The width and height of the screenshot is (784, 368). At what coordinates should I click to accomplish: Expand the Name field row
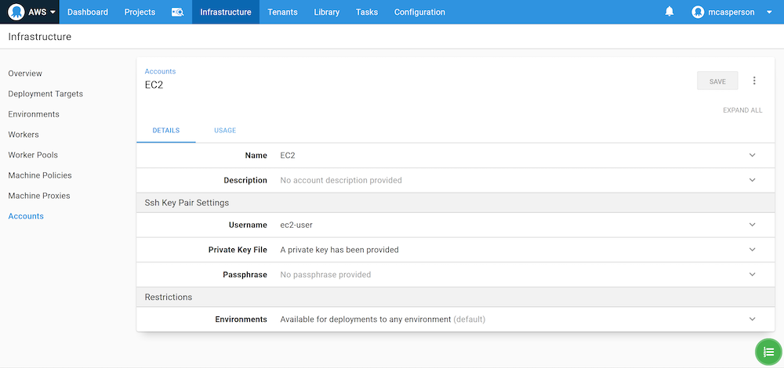(752, 155)
